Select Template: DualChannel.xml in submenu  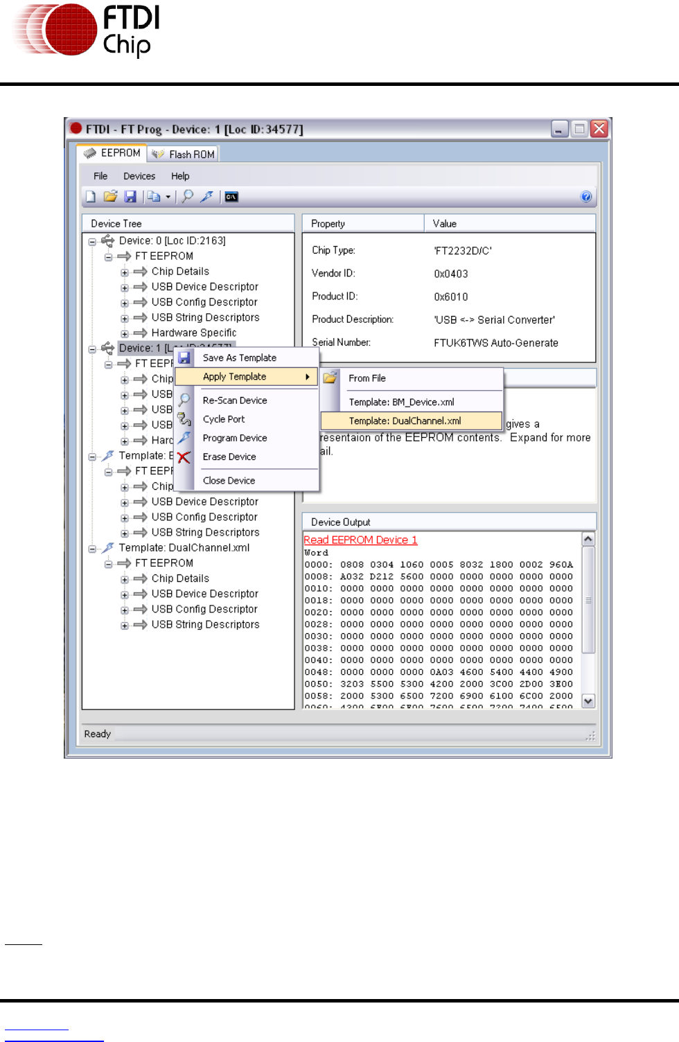(x=412, y=421)
